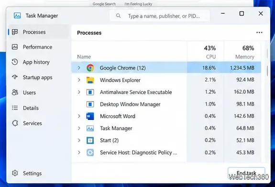Sort processes by Name column
The image size is (275, 187).
[84, 57]
